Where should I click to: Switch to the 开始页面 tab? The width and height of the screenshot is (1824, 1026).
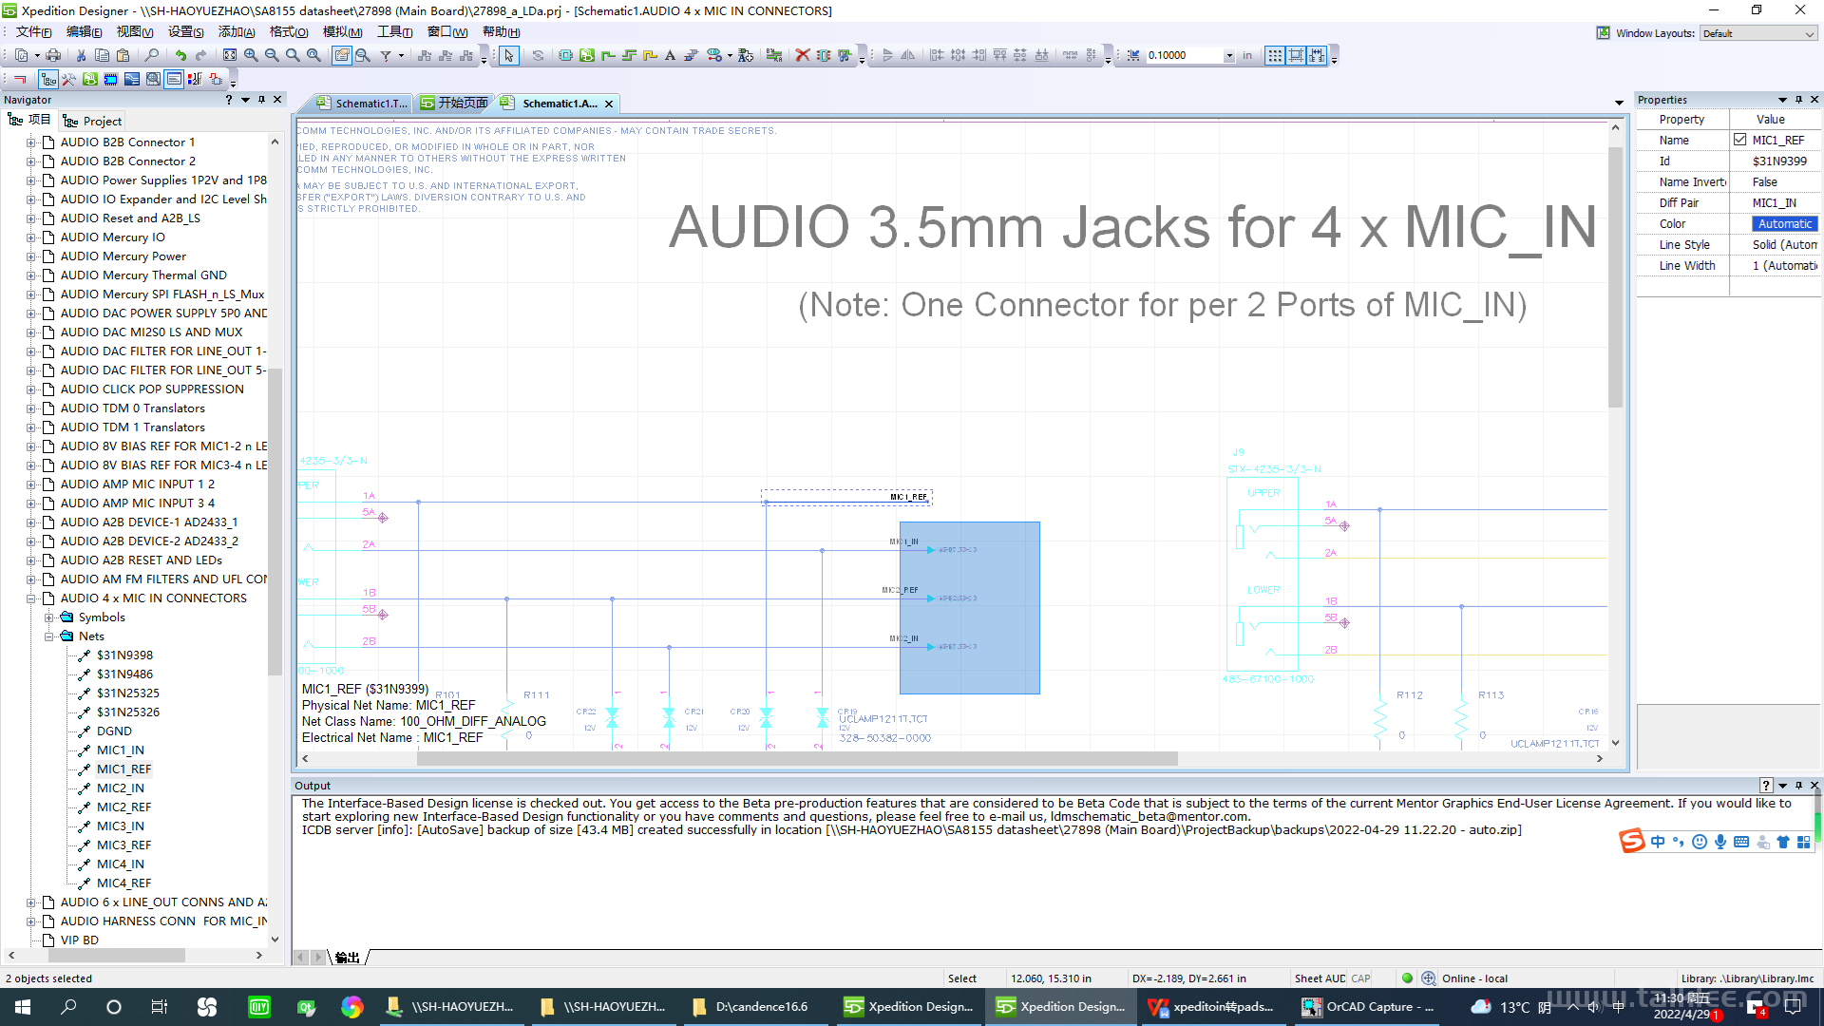[x=454, y=103]
